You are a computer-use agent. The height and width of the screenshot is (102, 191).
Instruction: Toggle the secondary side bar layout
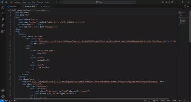click(169, 2)
